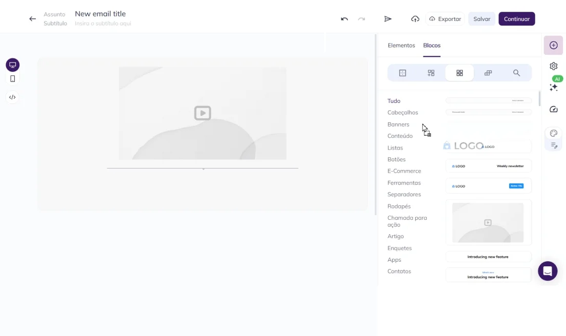The image size is (566, 336).
Task: Click the settings gear in right sidebar
Action: click(553, 66)
